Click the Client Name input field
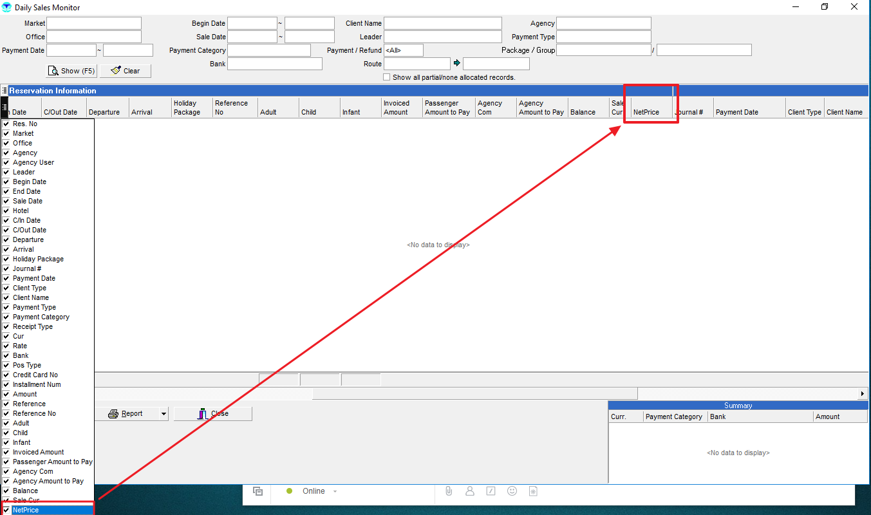The width and height of the screenshot is (871, 515). pyautogui.click(x=443, y=23)
